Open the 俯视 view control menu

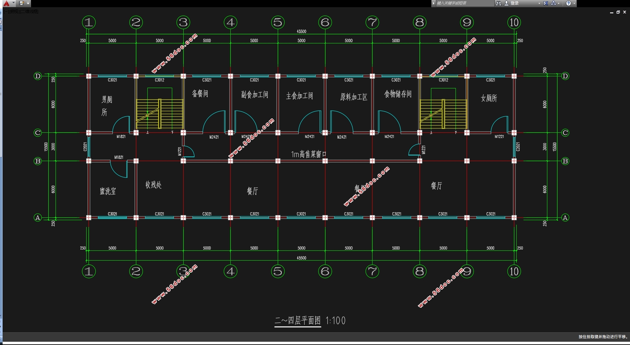click(x=15, y=11)
